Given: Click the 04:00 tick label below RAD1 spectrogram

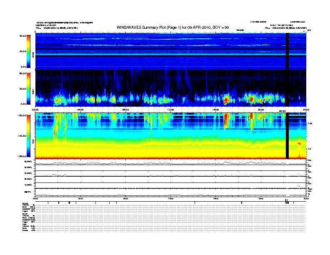Looking at the screenshot, I should click(80, 110).
